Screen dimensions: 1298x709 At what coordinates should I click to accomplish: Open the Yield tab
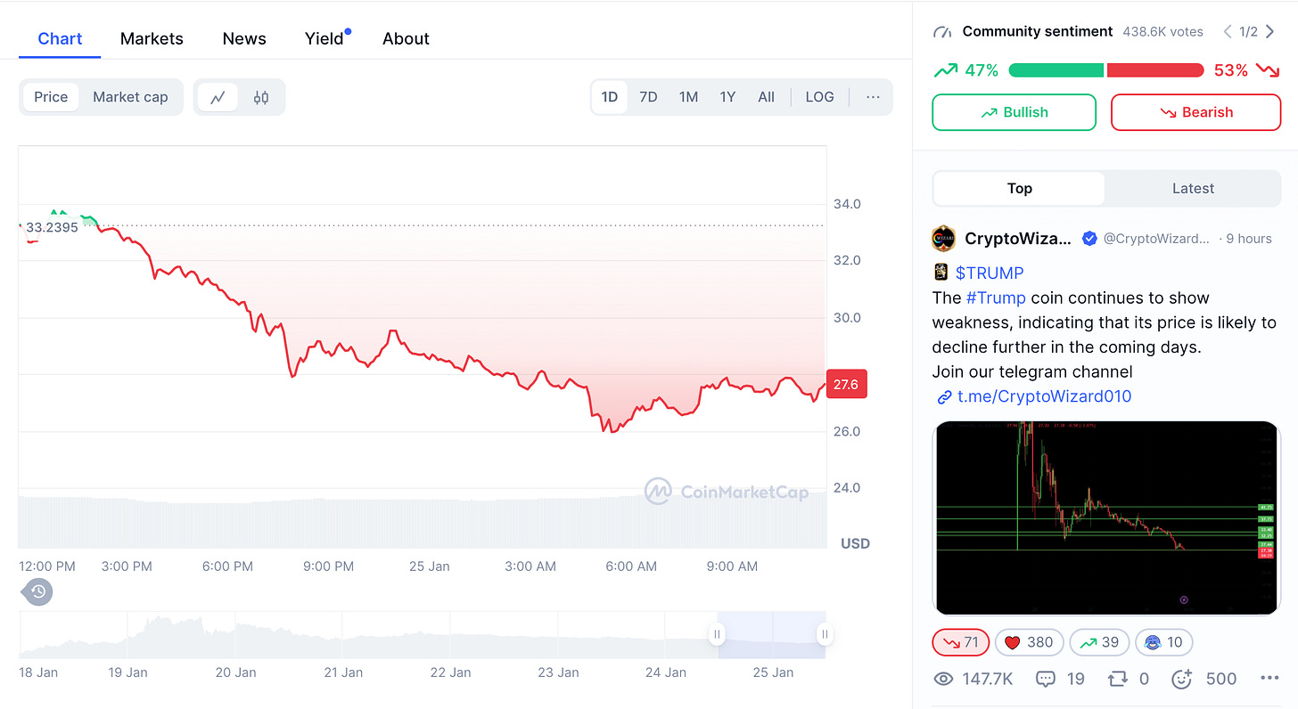324,38
